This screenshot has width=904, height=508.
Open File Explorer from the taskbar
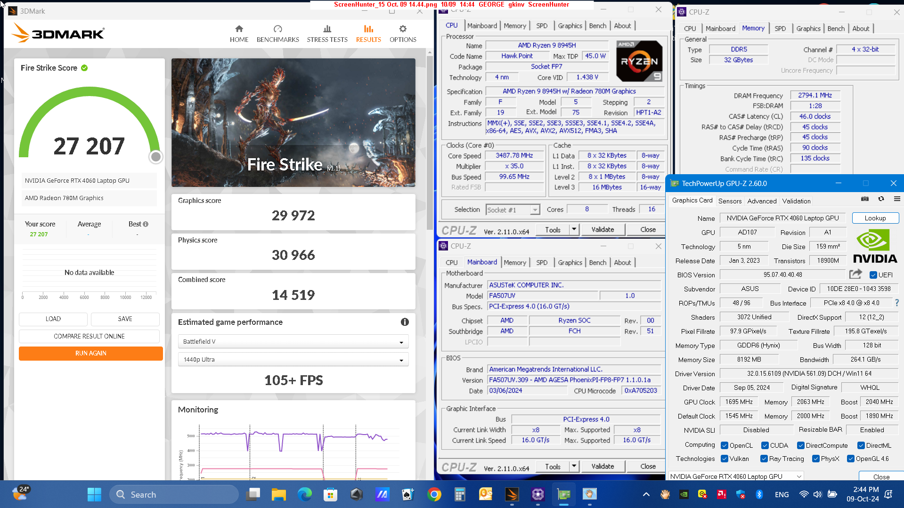(279, 494)
